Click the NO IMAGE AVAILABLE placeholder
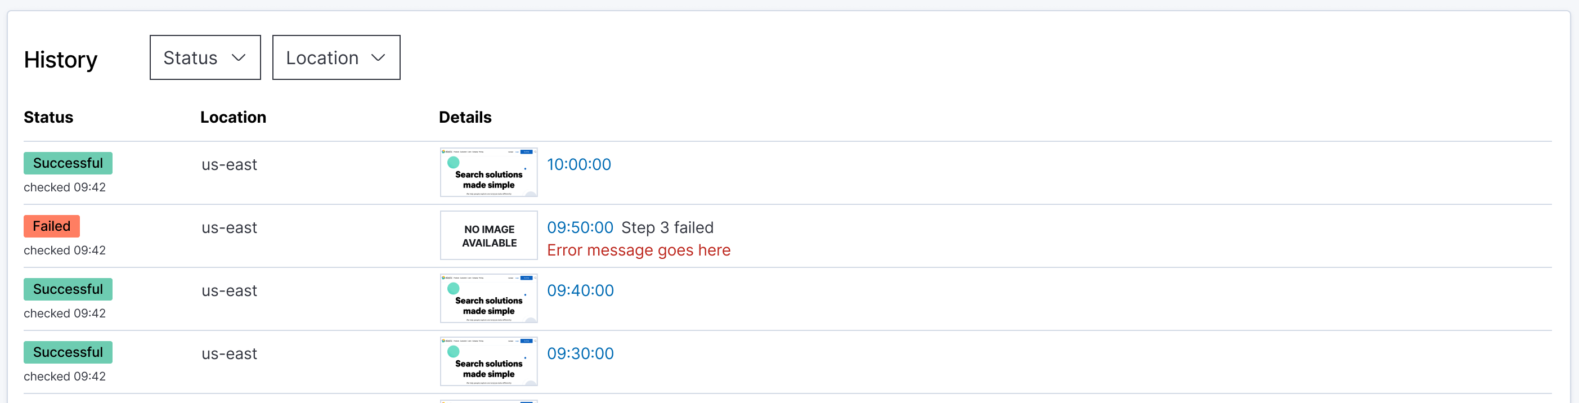 pos(488,235)
